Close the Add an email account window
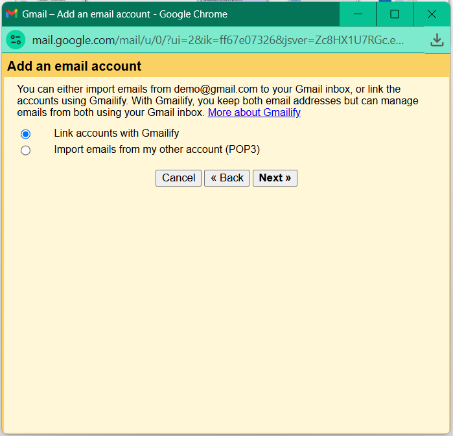This screenshot has width=453, height=436. click(x=432, y=14)
